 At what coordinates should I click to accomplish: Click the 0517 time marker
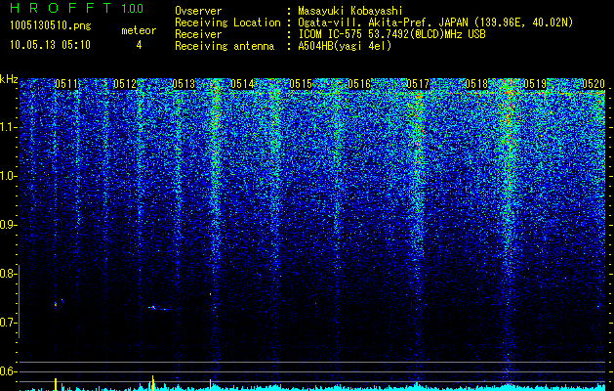coord(418,84)
